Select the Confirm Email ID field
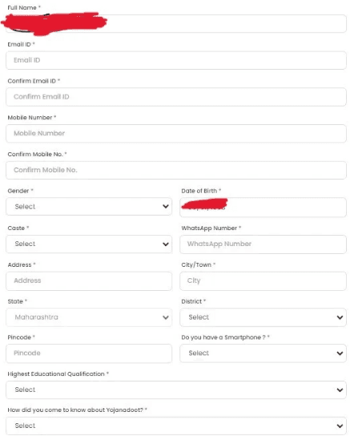 coord(176,97)
